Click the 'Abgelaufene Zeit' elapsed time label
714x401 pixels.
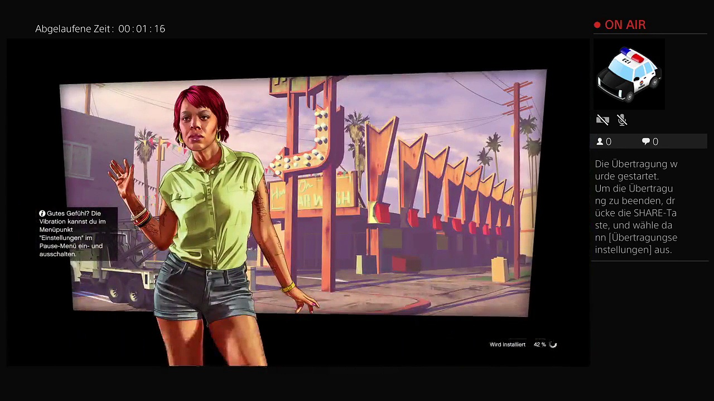coord(74,29)
